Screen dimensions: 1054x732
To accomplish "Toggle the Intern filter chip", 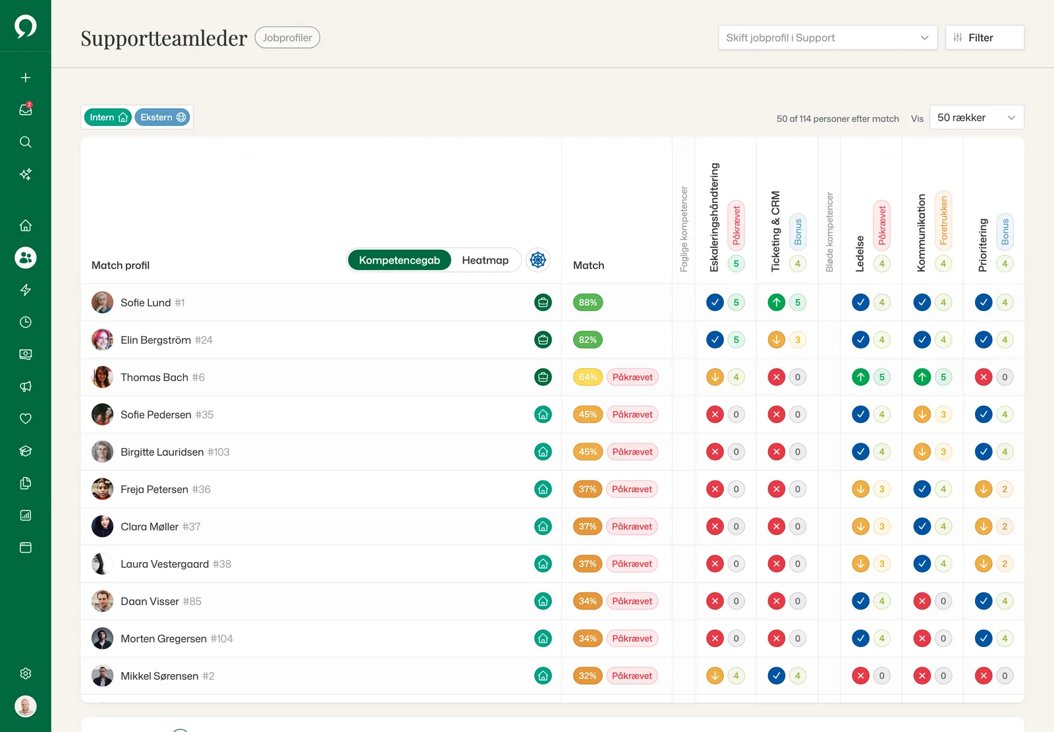I will [x=108, y=117].
